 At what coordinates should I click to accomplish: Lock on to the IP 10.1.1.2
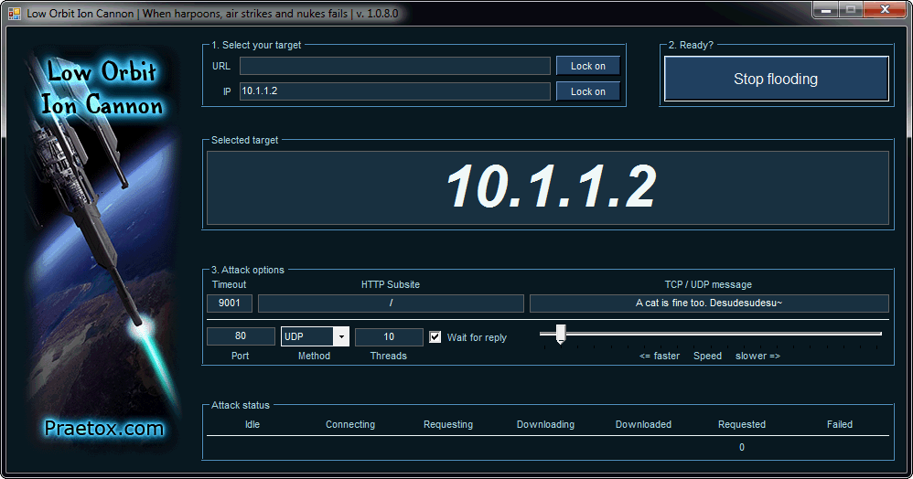[x=587, y=91]
